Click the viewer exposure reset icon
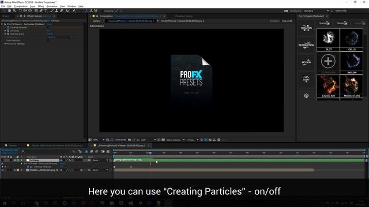Viewport: 369px width, 207px height. 219,140
